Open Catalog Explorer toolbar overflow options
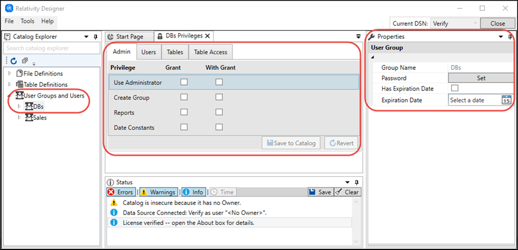Screen dimensions: 518x250 click(x=34, y=62)
